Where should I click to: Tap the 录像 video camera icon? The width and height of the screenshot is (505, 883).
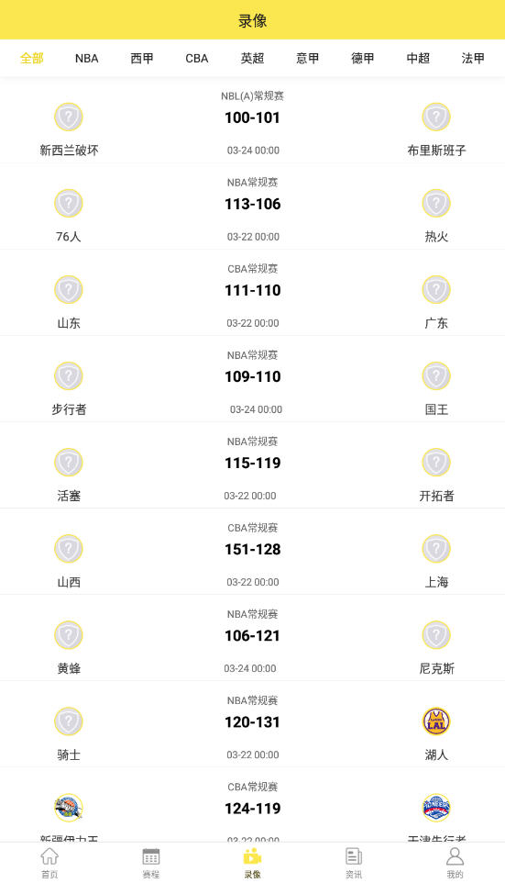253,856
